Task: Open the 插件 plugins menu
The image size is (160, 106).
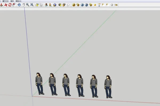Action: tap(12, 1)
